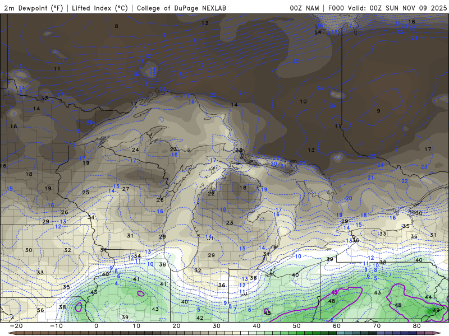Click the black '44' dewpoint value
The image size is (449, 336).
coord(428,297)
